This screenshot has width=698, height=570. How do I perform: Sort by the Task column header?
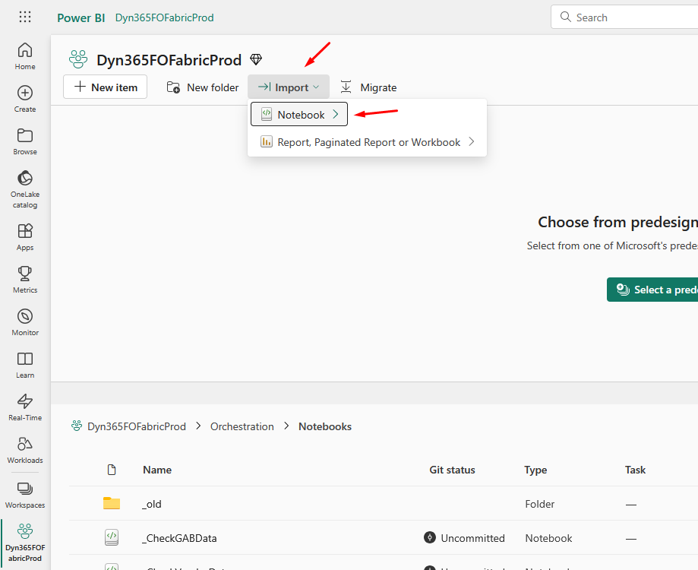pos(635,470)
